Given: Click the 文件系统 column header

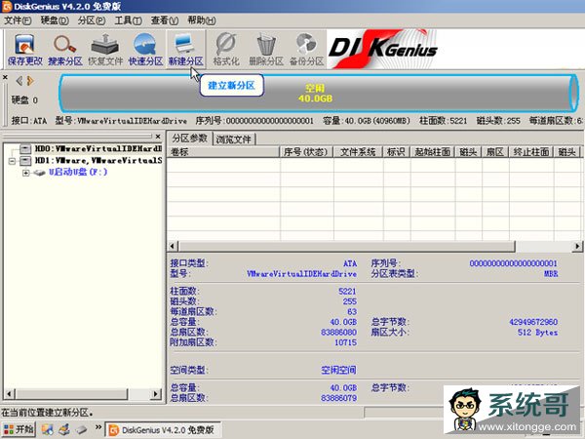Looking at the screenshot, I should 358,152.
